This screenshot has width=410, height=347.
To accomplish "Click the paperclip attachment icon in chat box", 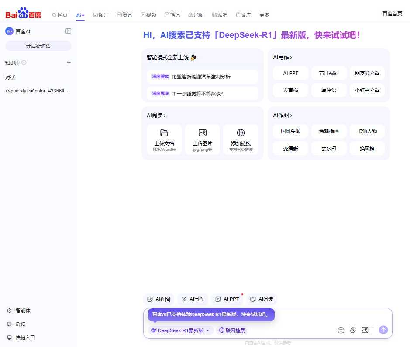I will (x=353, y=330).
